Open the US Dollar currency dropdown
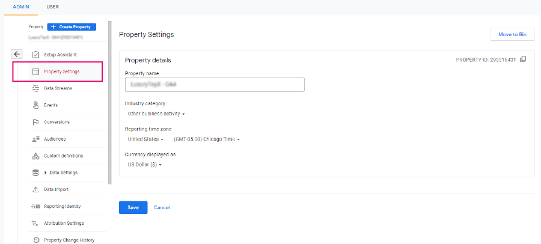Viewport: 541px width, 244px height. pos(144,165)
